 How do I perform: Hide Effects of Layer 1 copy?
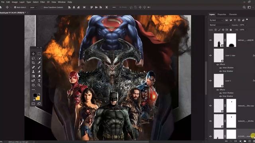tap(218, 64)
